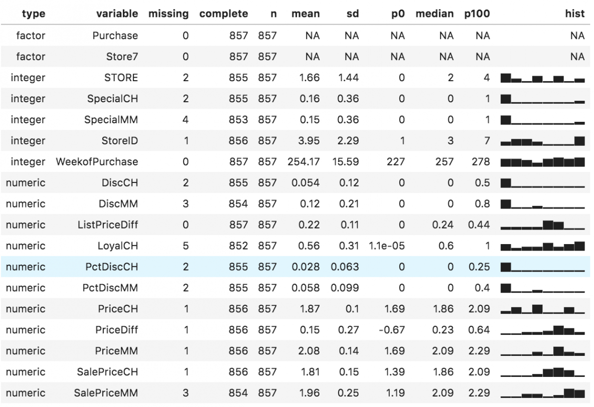The height and width of the screenshot is (407, 594).
Task: Click the "complete" column header
Action: pyautogui.click(x=223, y=14)
